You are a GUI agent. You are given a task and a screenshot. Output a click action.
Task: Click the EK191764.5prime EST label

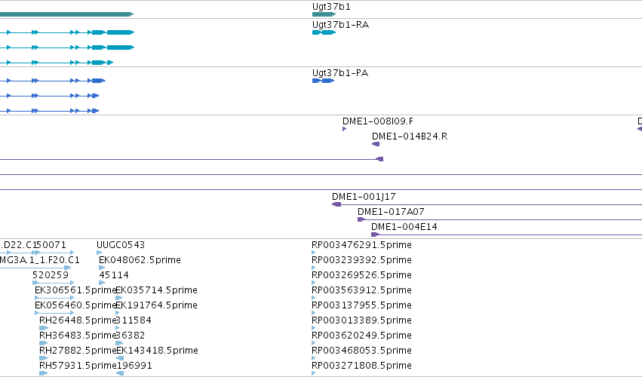pyautogui.click(x=156, y=305)
